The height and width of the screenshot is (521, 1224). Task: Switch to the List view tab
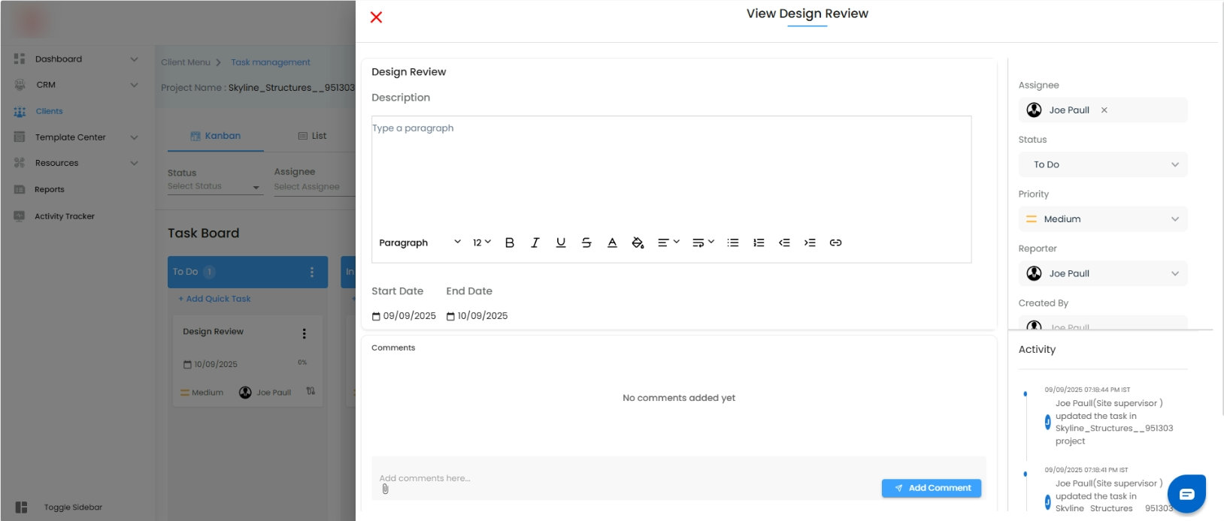pyautogui.click(x=313, y=136)
